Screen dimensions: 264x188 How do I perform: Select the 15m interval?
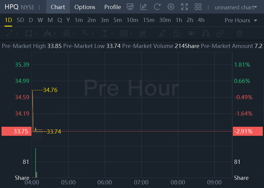148,20
